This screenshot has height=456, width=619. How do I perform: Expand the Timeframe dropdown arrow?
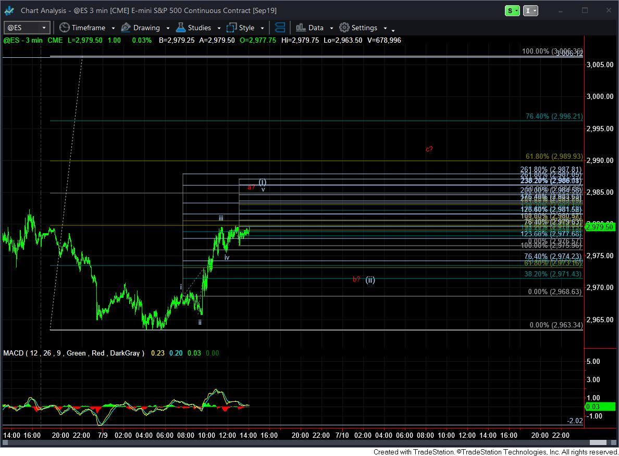click(x=113, y=29)
